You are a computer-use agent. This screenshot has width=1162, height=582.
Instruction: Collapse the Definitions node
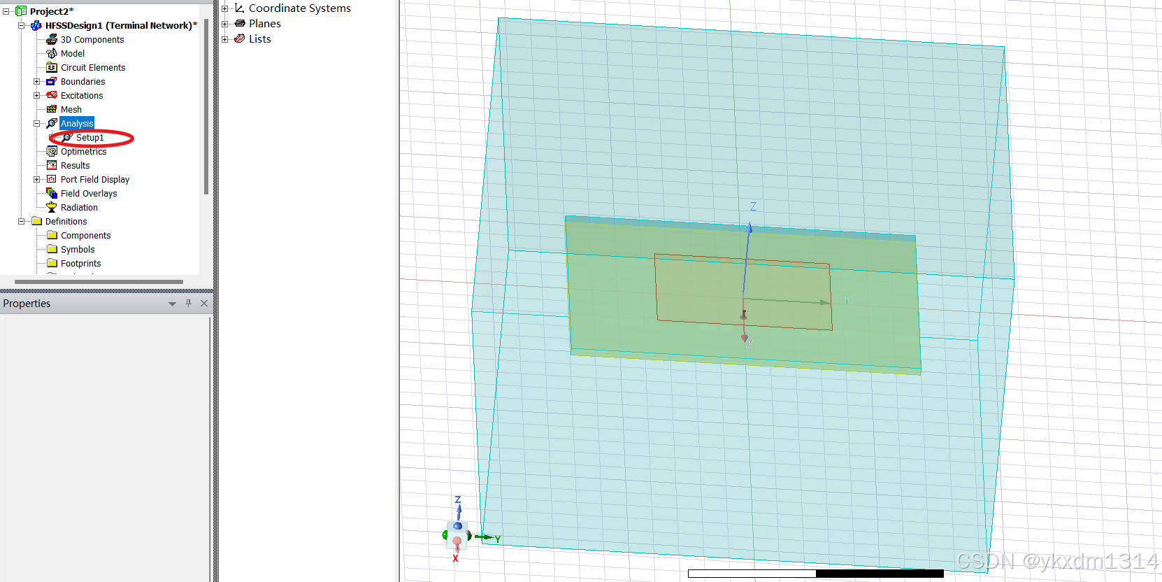(21, 221)
